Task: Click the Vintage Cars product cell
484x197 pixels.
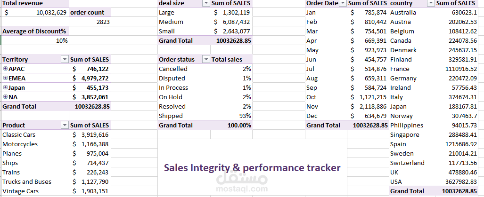Action: (x=21, y=191)
